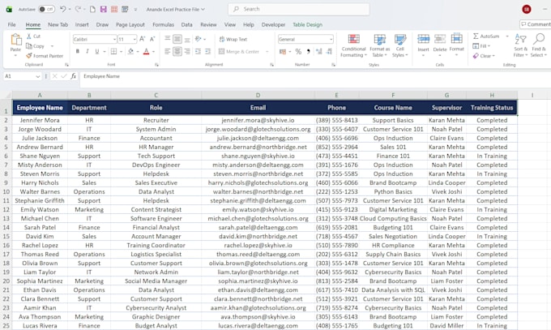This screenshot has width=551, height=330.
Task: Toggle Bold formatting
Action: pos(77,51)
